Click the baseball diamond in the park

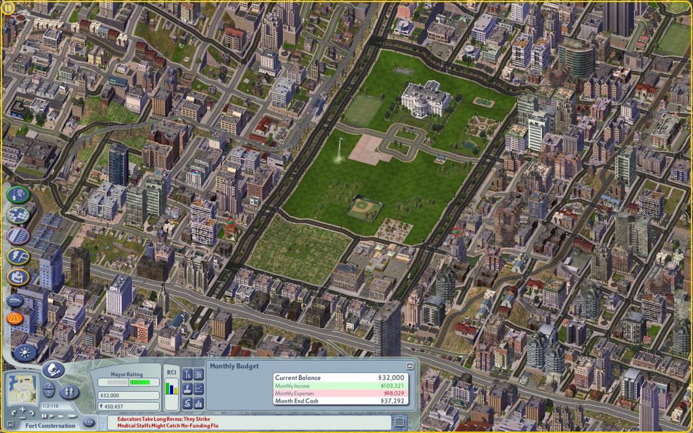(365, 208)
